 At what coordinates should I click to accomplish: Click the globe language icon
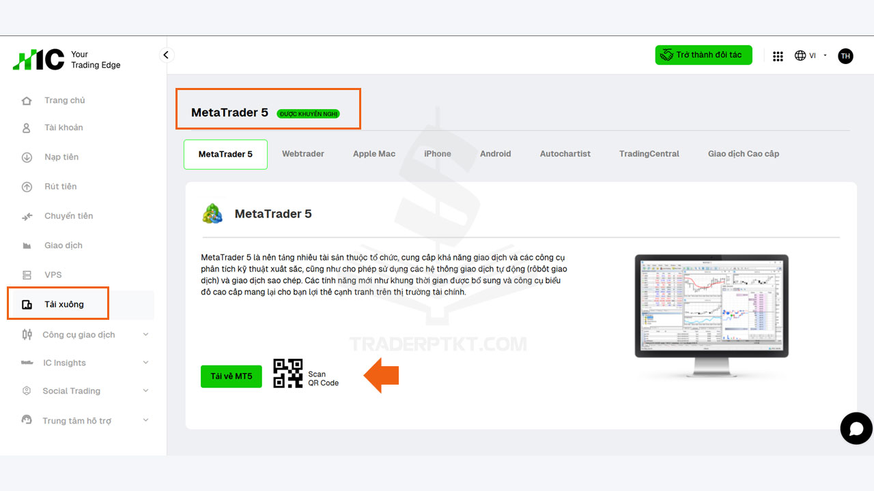(x=800, y=55)
